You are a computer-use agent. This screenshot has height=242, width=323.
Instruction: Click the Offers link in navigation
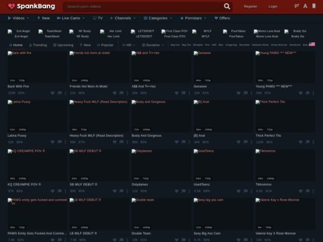(x=222, y=18)
